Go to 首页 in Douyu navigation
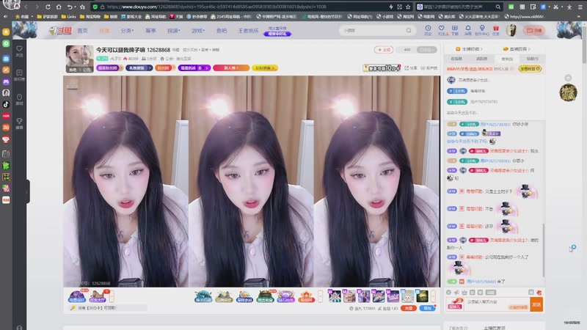The height and width of the screenshot is (330, 587). (82, 31)
